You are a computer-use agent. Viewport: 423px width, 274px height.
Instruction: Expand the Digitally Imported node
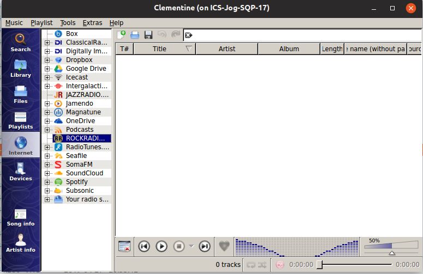click(x=47, y=51)
